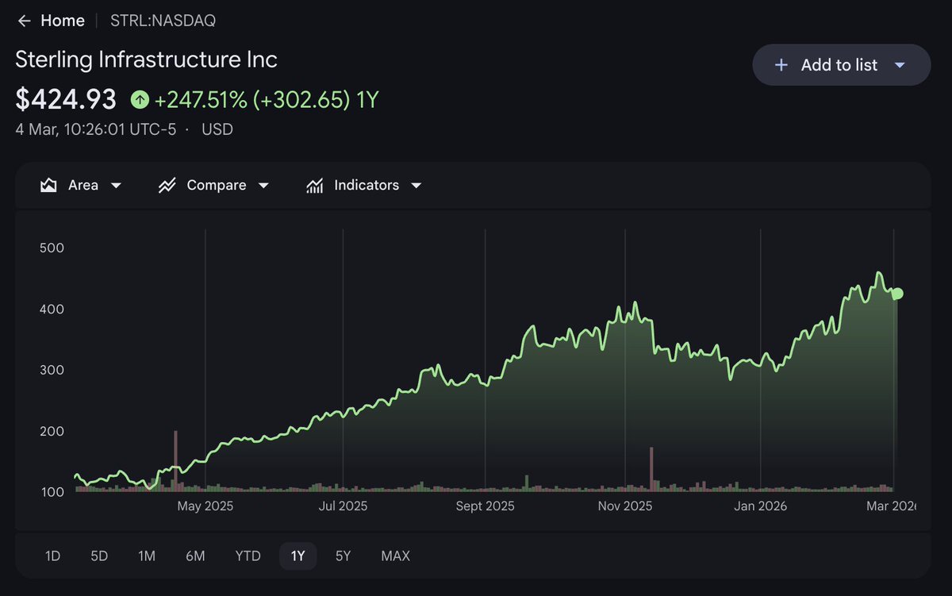Open the Compare dropdown arrow
Viewport: 952px width, 596px height.
point(263,186)
